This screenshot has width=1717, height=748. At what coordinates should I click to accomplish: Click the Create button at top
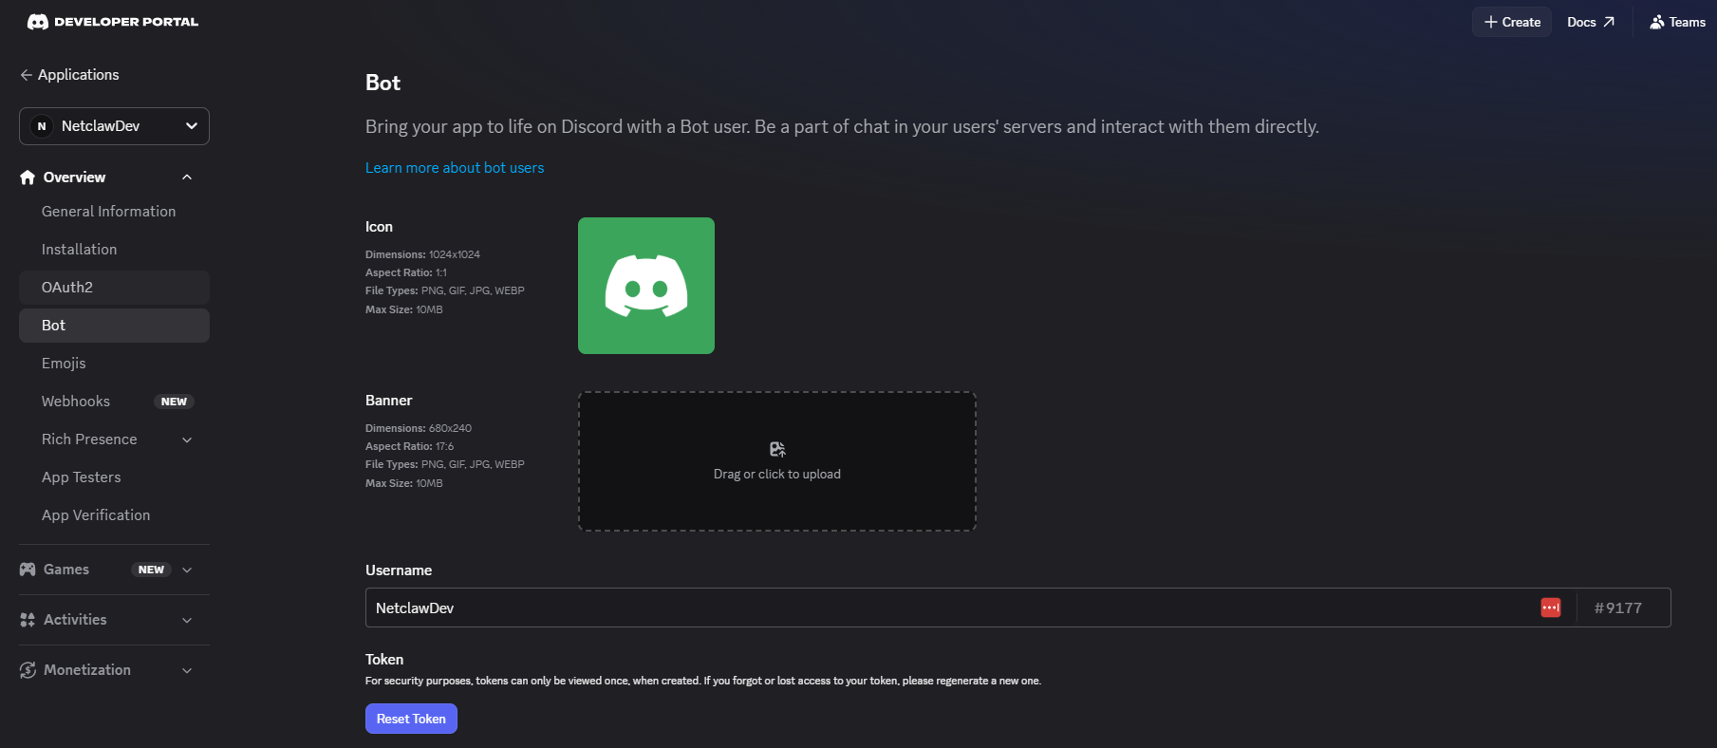coord(1512,22)
